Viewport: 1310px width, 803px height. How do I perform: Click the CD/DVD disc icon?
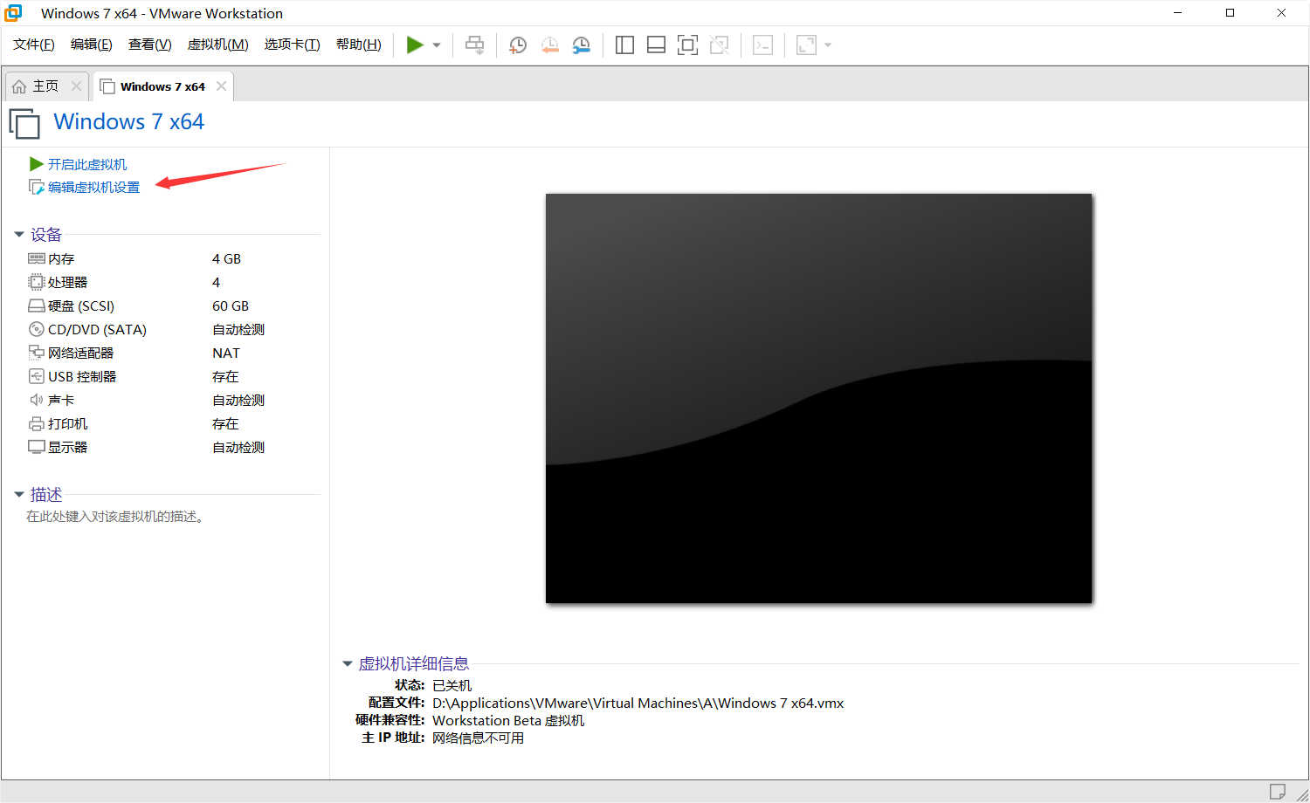click(37, 329)
